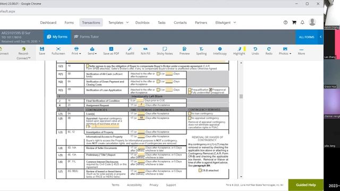Click the yellow highlight color swatch
Image resolution: width=340 pixels, height=191 pixels.
244,49
